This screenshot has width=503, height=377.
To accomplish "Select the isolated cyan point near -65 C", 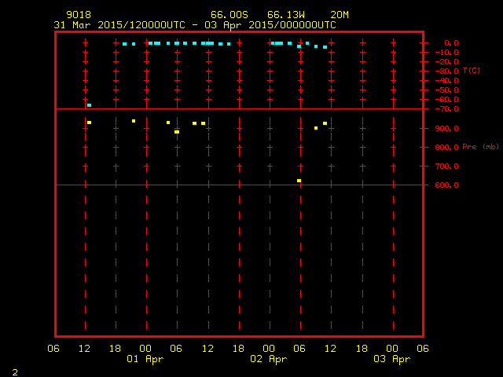I will coord(90,104).
